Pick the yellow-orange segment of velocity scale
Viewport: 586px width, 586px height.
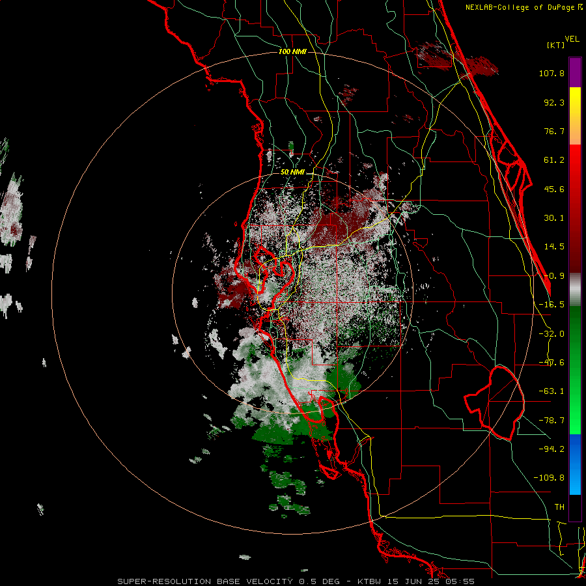575,116
